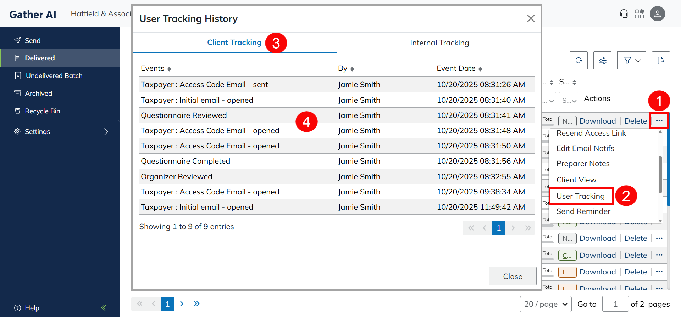
Task: Click the export file icon
Action: click(x=660, y=61)
